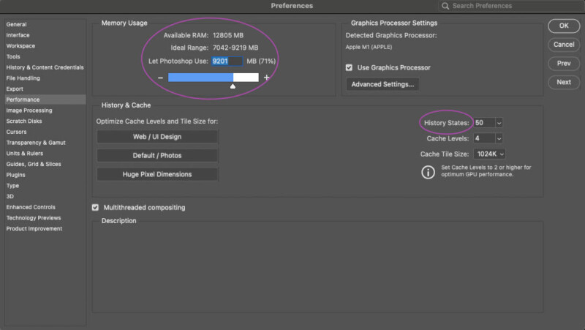Image resolution: width=585 pixels, height=330 pixels.
Task: Choose Web / UI Design cache preset
Action: (x=157, y=137)
